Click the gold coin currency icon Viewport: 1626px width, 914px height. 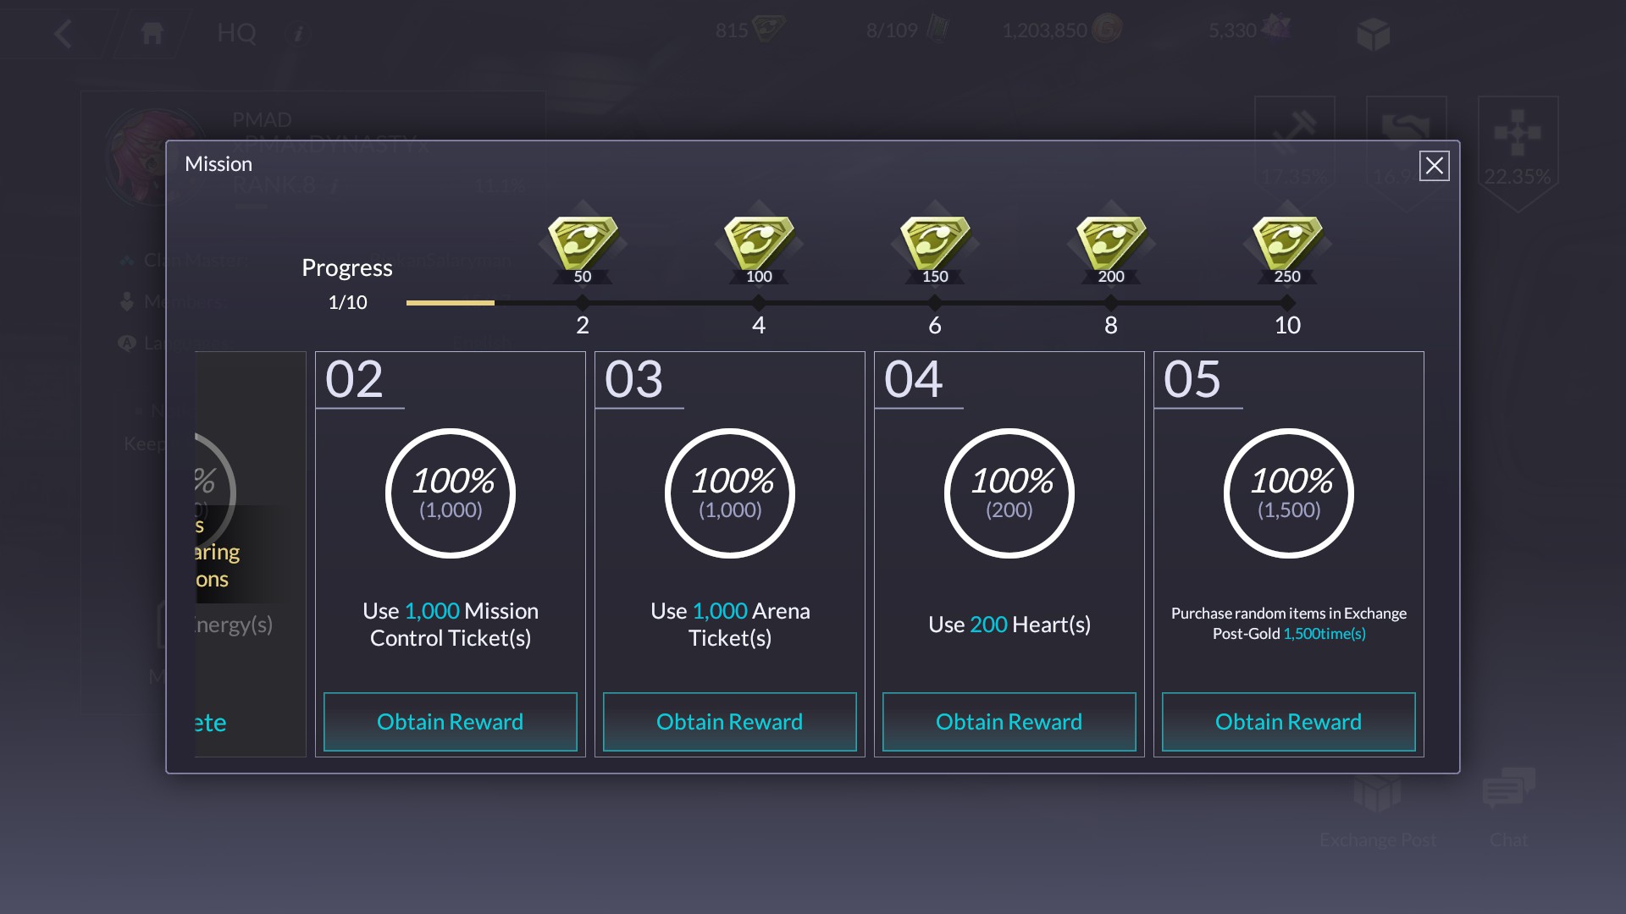tap(1106, 30)
